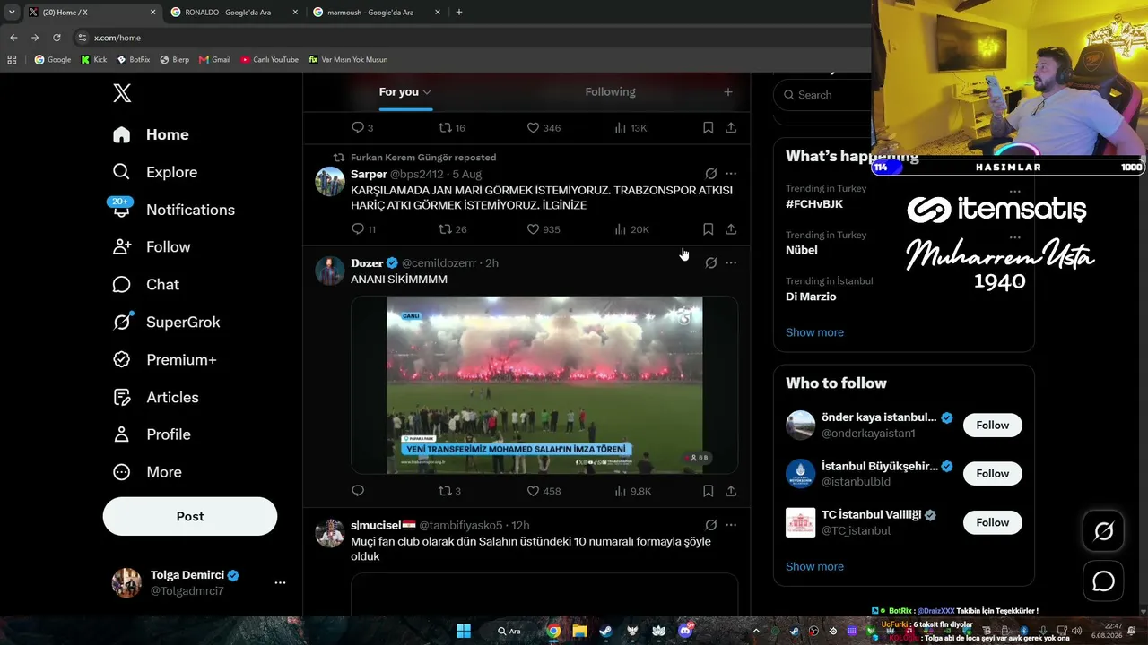Open Articles in the sidebar
This screenshot has width=1148, height=645.
click(155, 398)
